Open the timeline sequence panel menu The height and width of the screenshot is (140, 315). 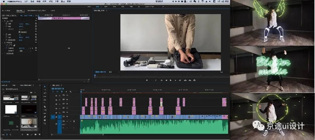coord(62,85)
